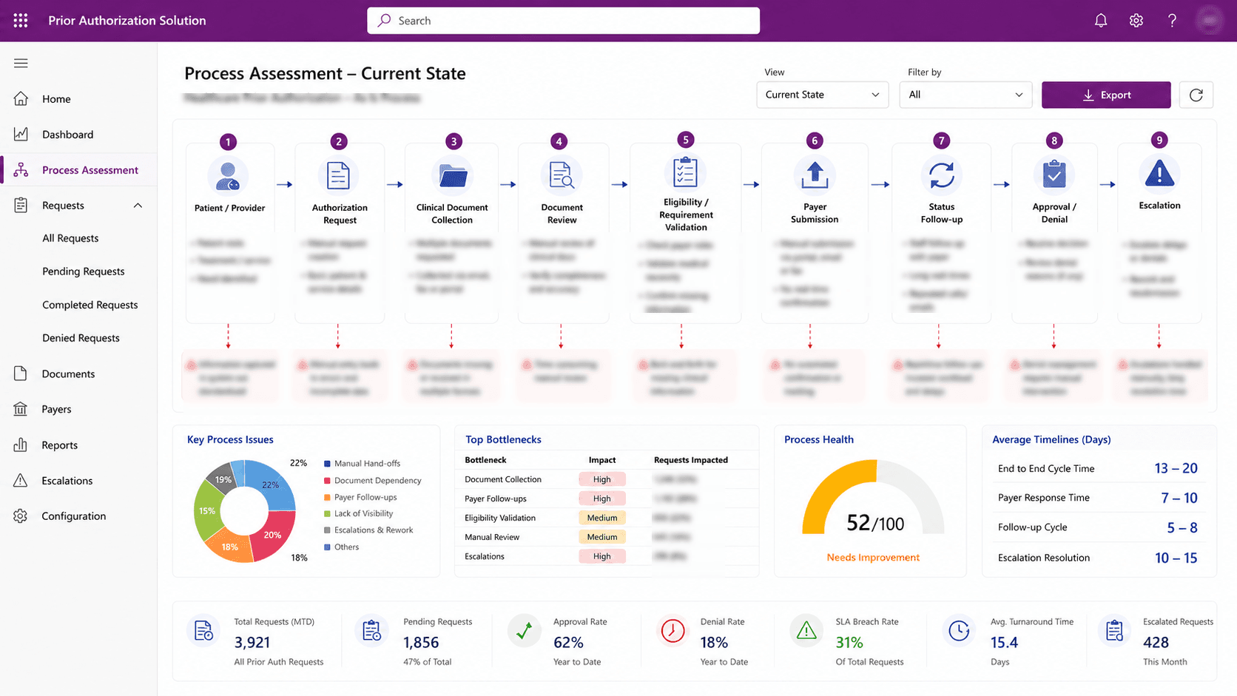Open the user profile avatar
Screen dimensions: 1237x696
coord(1210,21)
